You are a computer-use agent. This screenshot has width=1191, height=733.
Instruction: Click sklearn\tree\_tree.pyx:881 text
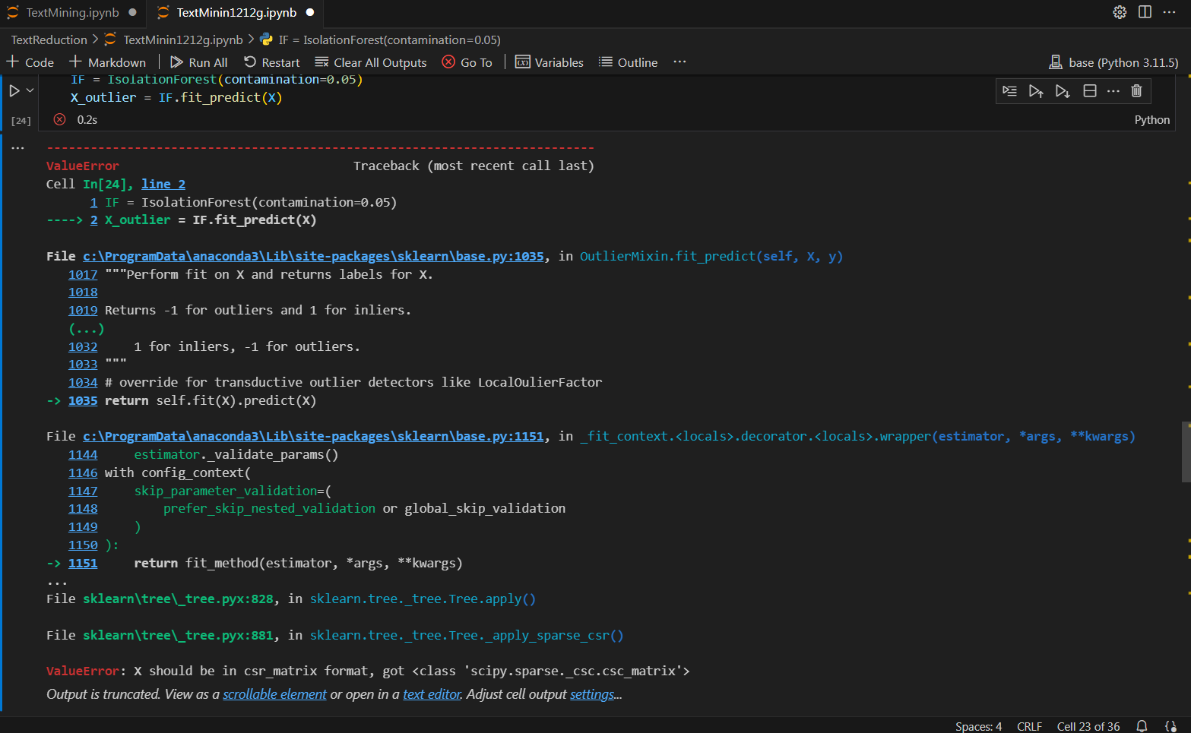point(178,635)
